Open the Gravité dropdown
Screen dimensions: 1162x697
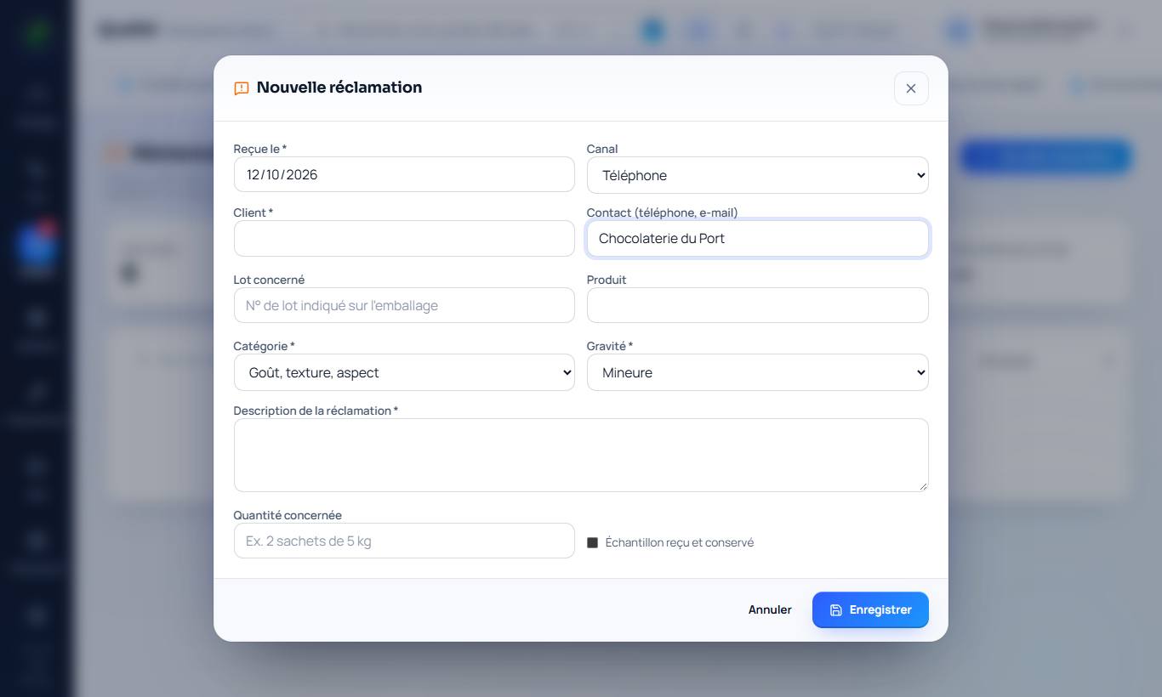757,372
